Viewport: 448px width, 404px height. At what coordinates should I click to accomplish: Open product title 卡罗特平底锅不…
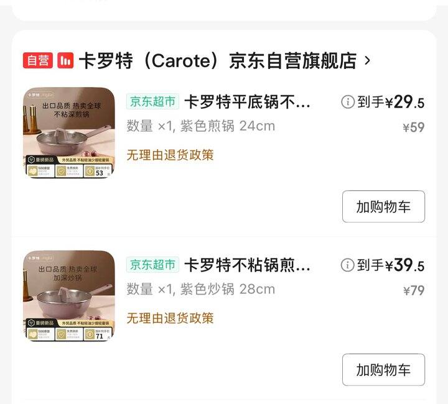247,102
